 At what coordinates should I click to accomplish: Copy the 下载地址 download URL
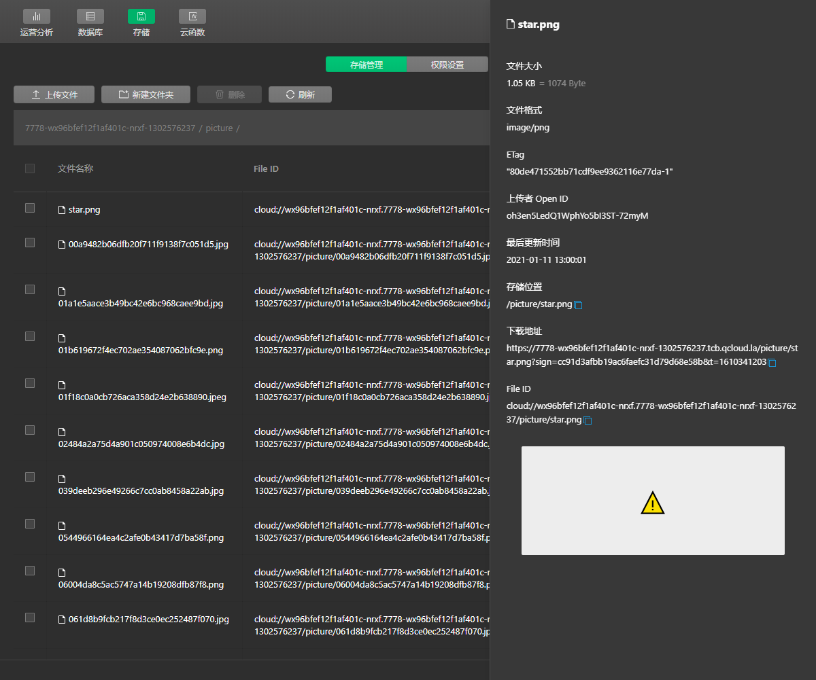click(x=772, y=363)
